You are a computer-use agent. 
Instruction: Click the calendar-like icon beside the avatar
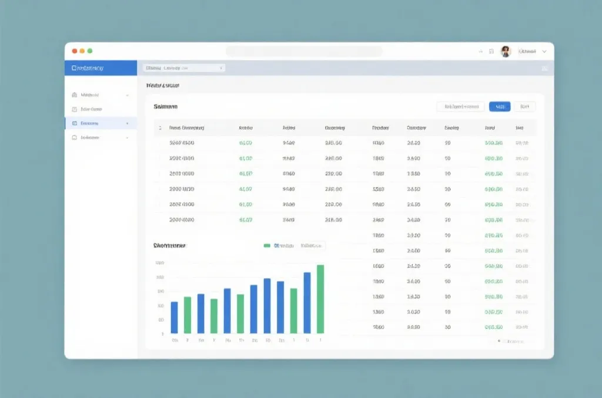(491, 51)
